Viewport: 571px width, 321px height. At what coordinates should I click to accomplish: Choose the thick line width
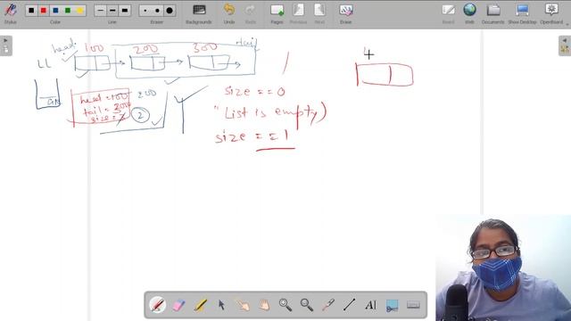(125, 11)
